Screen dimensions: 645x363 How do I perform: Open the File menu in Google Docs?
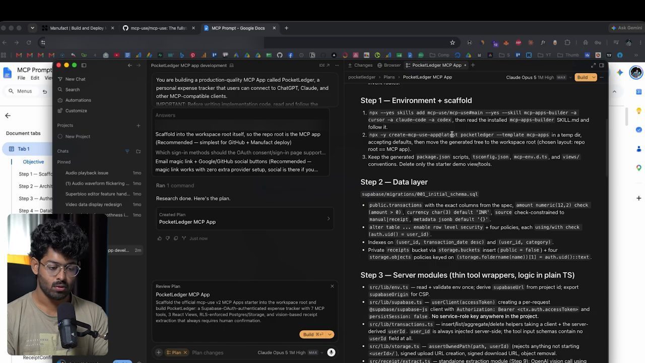(x=21, y=78)
